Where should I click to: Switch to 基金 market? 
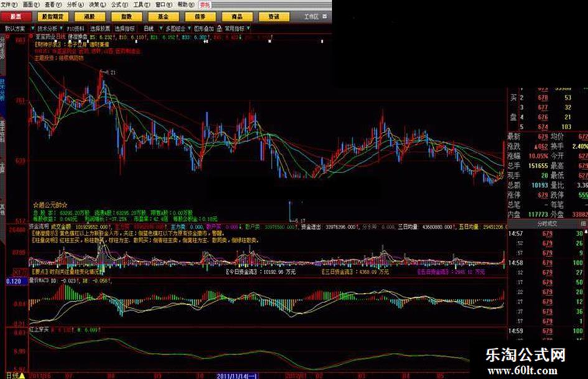(x=164, y=17)
